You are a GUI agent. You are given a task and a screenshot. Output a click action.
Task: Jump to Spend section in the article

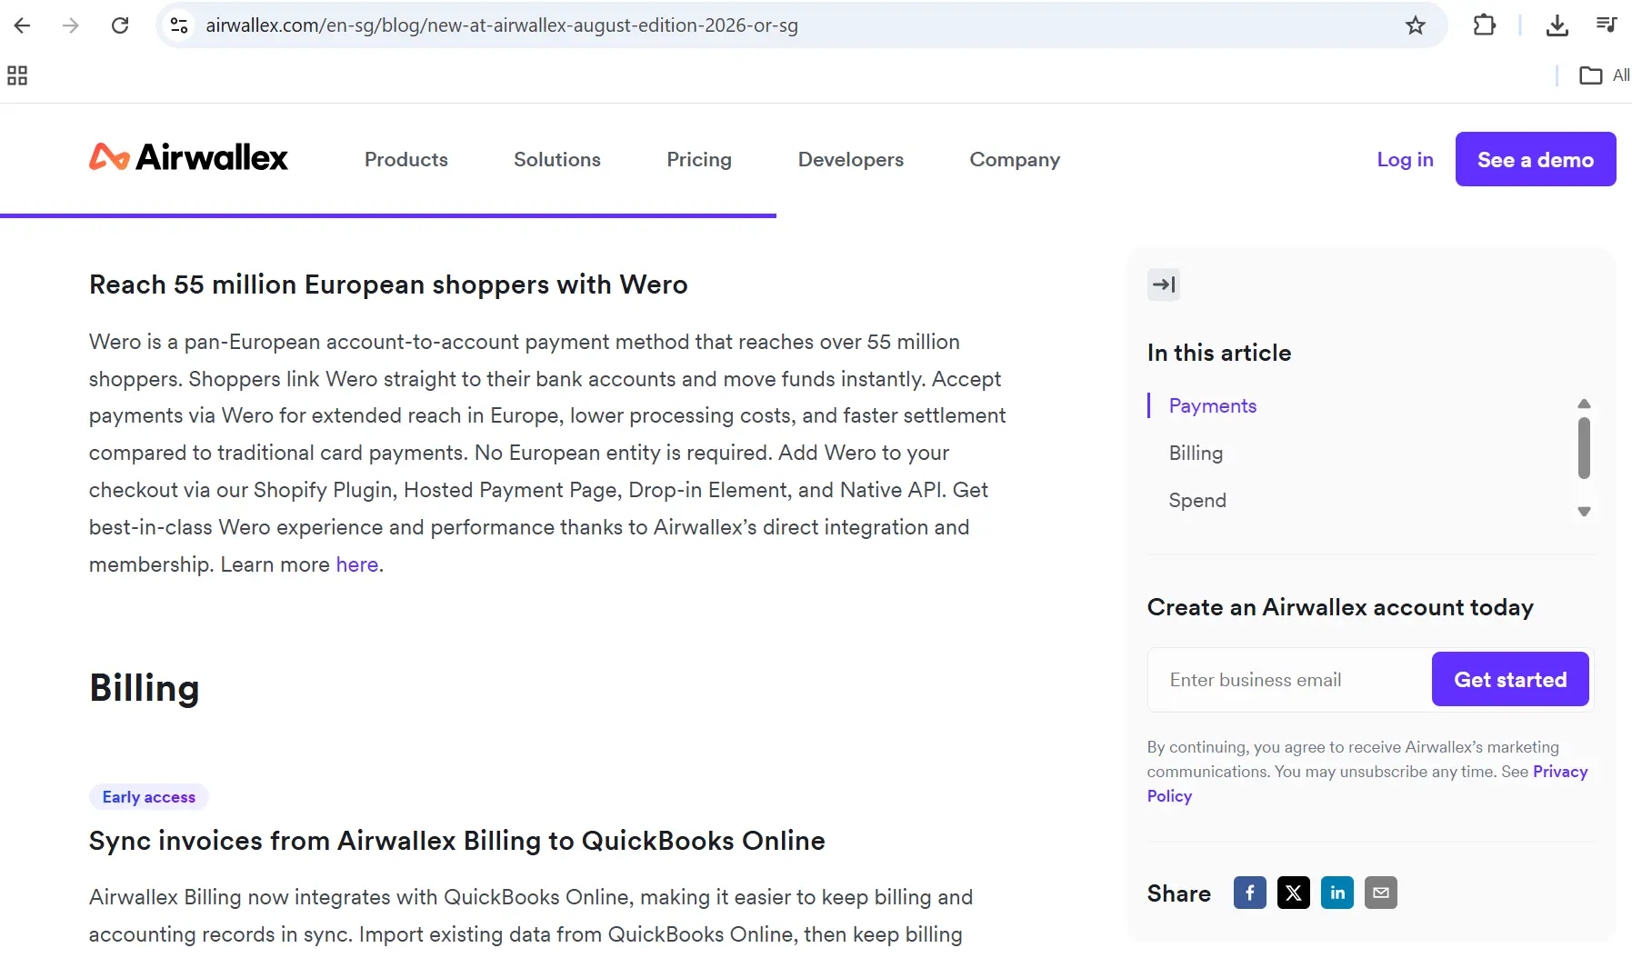click(x=1197, y=500)
